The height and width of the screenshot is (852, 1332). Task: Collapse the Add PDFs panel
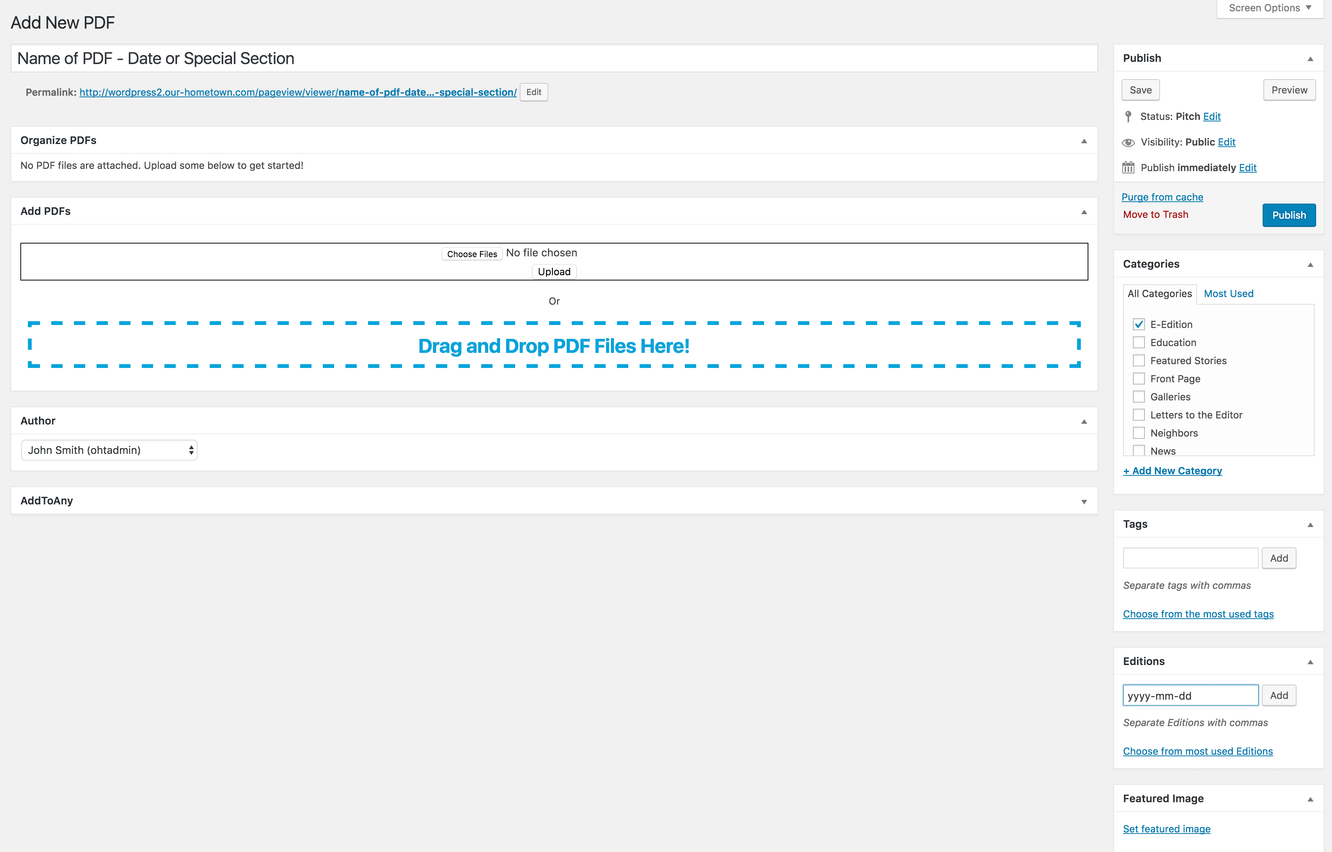[x=1083, y=211]
